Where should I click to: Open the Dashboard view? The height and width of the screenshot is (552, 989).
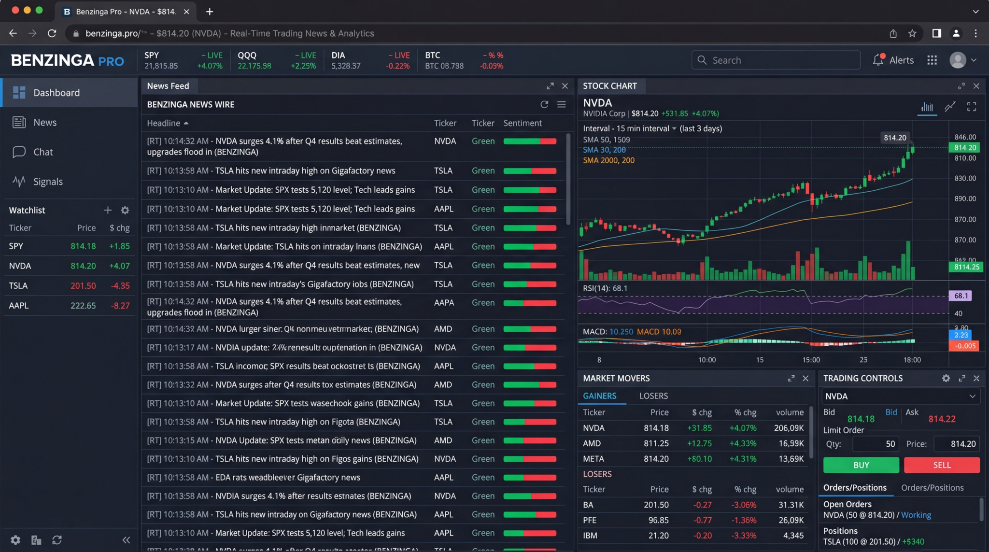tap(56, 92)
